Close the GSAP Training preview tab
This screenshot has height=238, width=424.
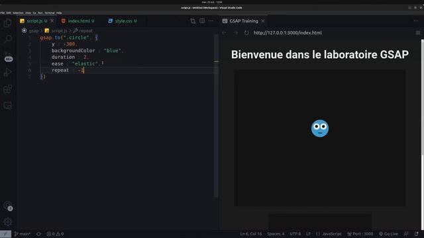tap(263, 20)
